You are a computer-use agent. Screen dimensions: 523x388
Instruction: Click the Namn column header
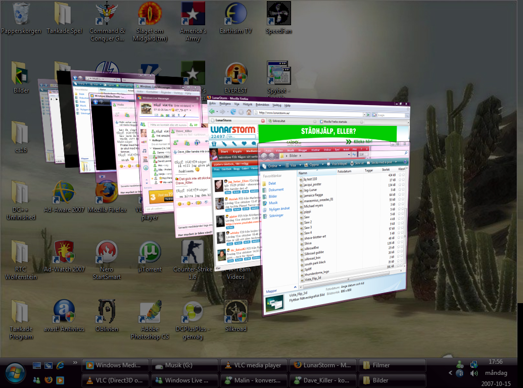[303, 172]
